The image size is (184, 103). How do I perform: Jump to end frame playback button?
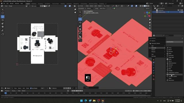(x=82, y=91)
